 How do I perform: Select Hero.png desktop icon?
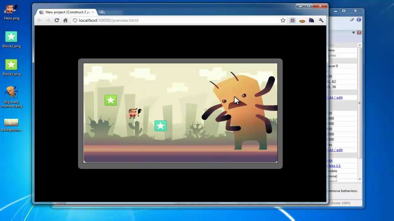pos(11,12)
